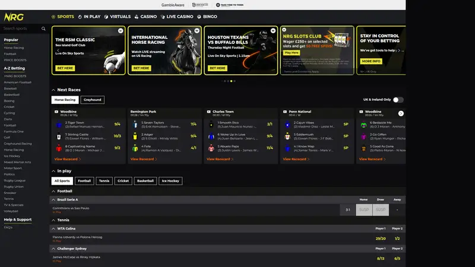Click 29/20 odds for Panna Udvardy
Viewport: 475px width, 267px height.
381,239
